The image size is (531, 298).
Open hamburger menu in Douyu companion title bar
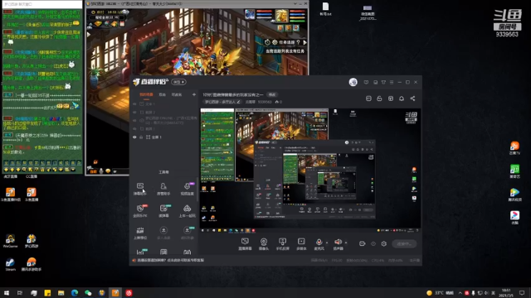click(x=392, y=82)
